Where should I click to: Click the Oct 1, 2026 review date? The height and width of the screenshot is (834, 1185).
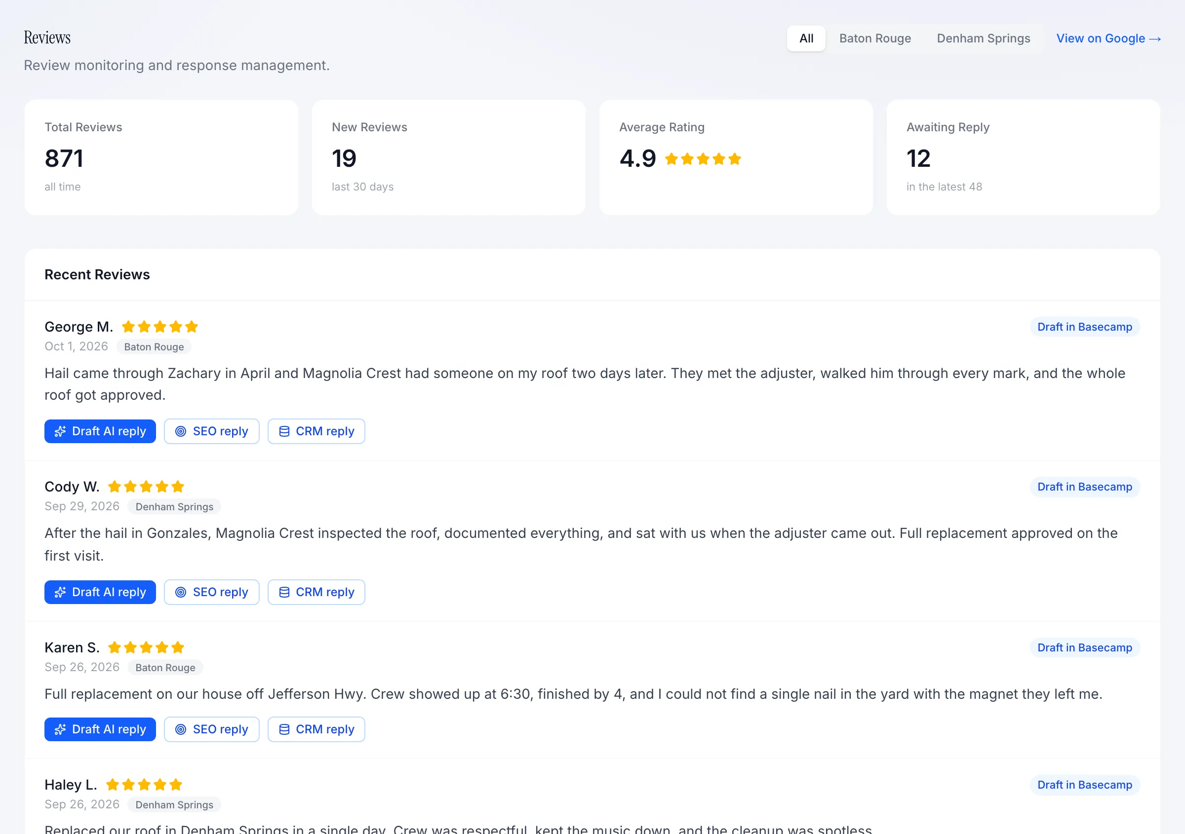[77, 346]
